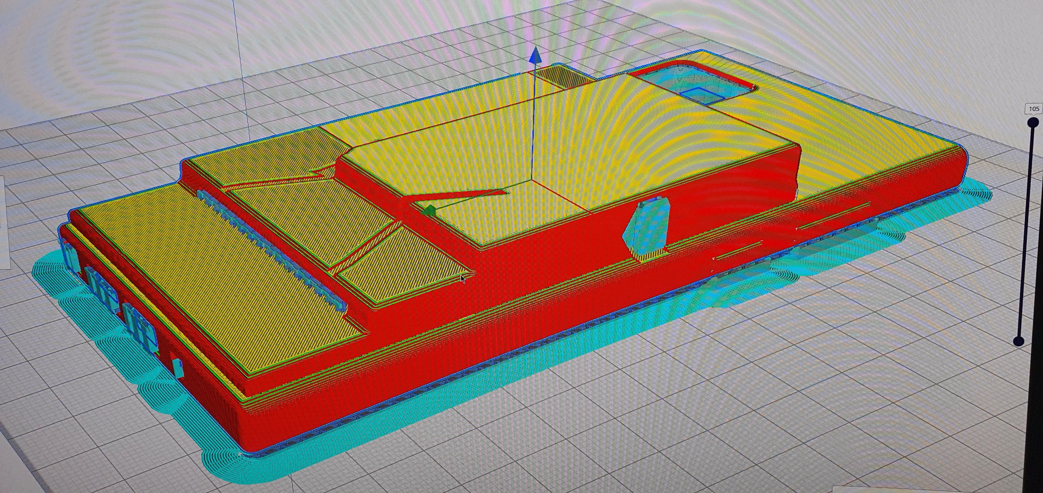Click the green cube axis handle

[429, 210]
